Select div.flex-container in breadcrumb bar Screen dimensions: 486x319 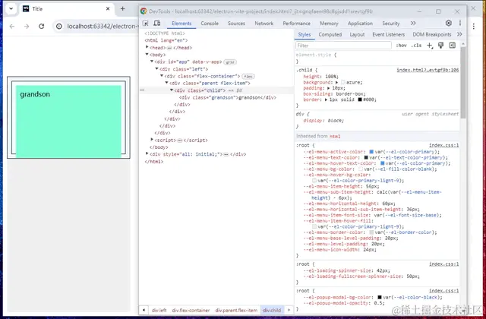[x=191, y=310]
